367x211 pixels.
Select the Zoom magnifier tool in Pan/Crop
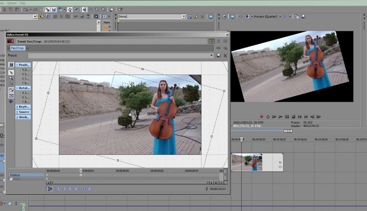(x=11, y=79)
